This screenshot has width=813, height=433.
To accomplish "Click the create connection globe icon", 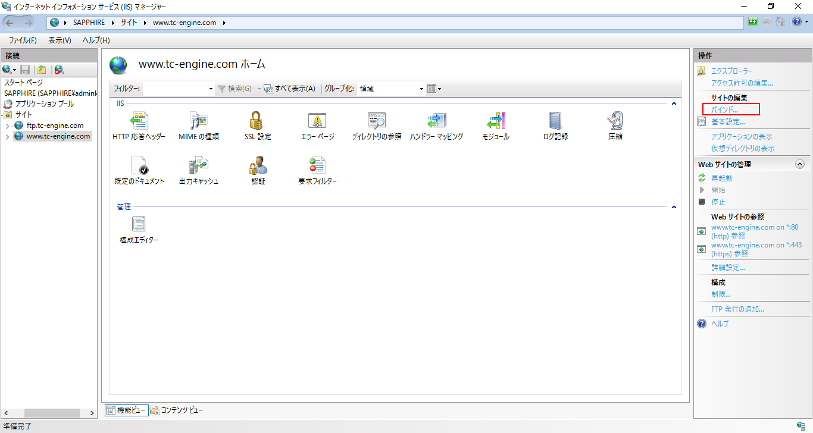I will [7, 70].
